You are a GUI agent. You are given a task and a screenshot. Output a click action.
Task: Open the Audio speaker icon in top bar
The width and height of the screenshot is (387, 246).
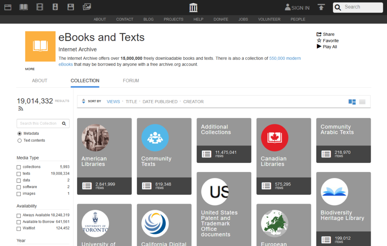click(55, 7)
